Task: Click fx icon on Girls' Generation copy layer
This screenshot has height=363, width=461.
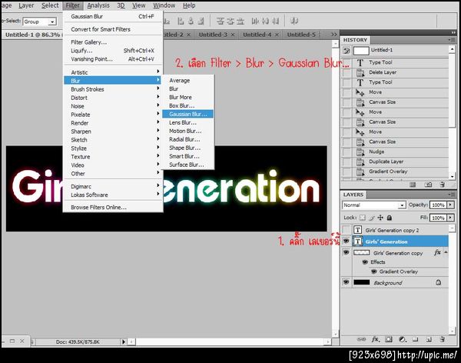Action: point(437,252)
